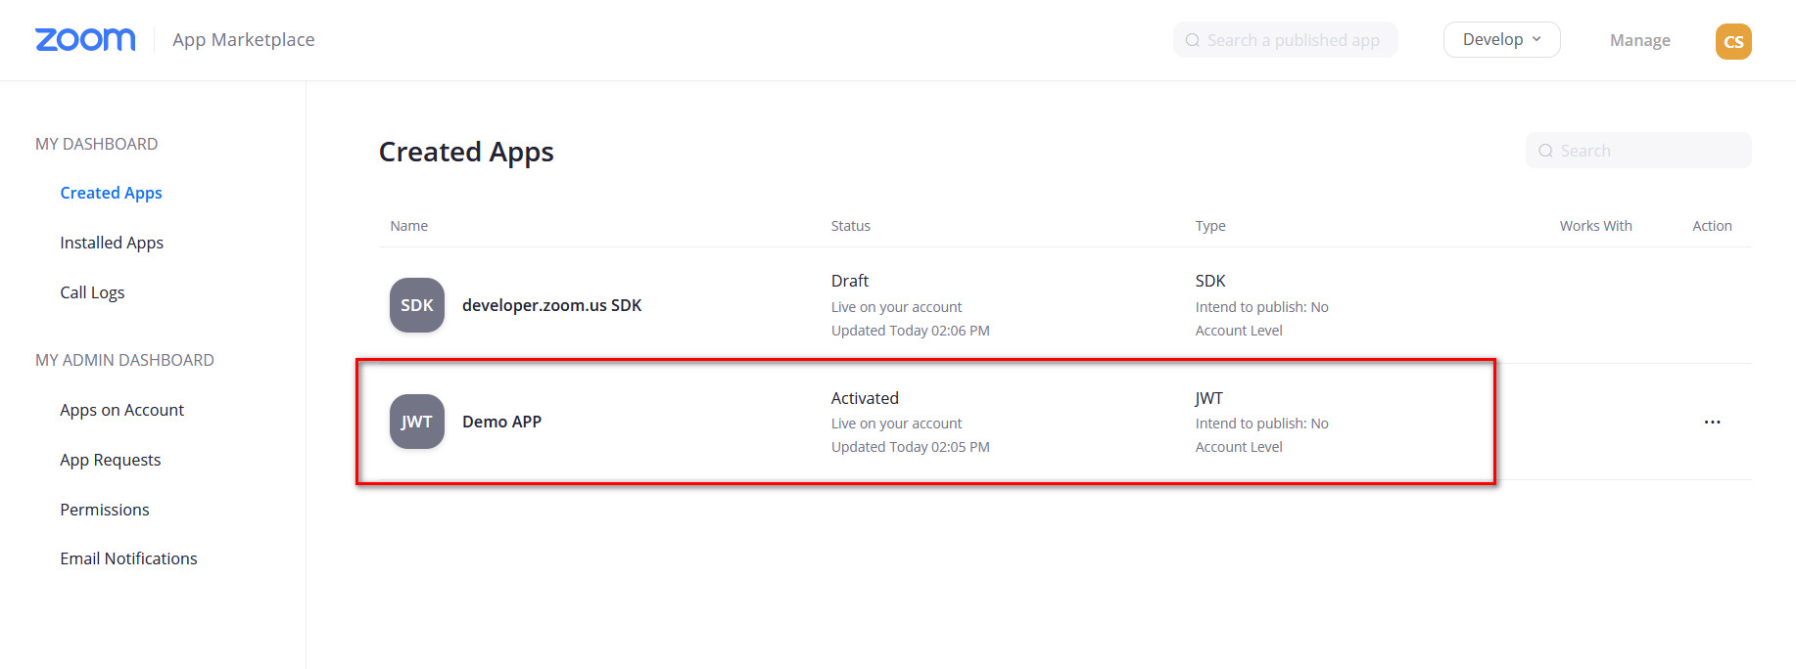
Task: Open Apps on Account in the sidebar
Action: [x=121, y=410]
